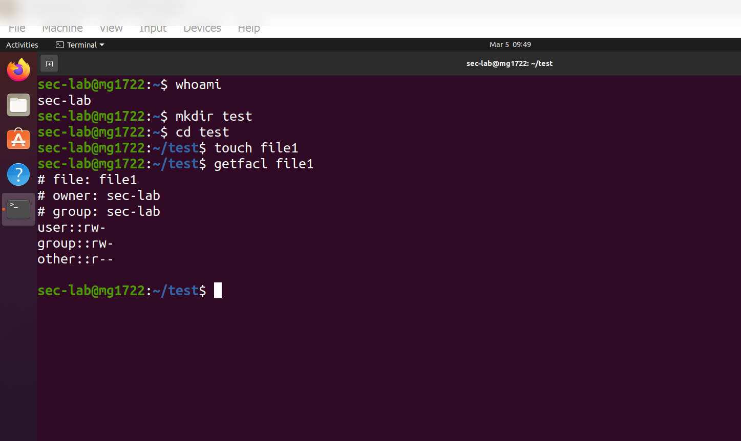This screenshot has width=741, height=441.
Task: Click the 'other::r--' output line
Action: pos(75,259)
